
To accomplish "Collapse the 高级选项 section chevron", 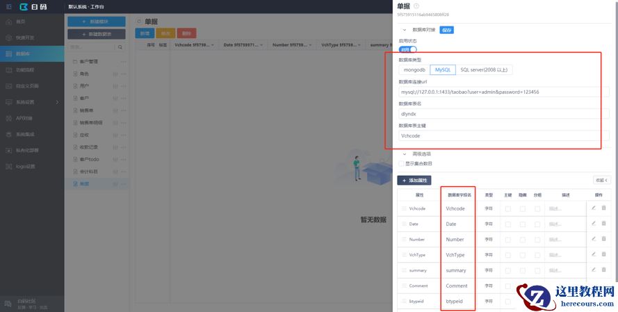I will (x=404, y=154).
